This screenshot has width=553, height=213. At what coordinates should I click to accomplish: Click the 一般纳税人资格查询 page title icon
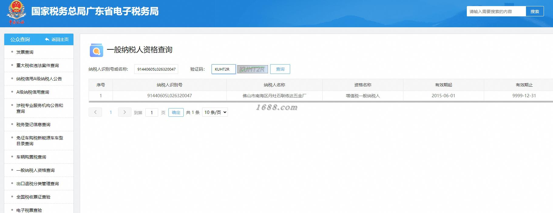pyautogui.click(x=96, y=50)
